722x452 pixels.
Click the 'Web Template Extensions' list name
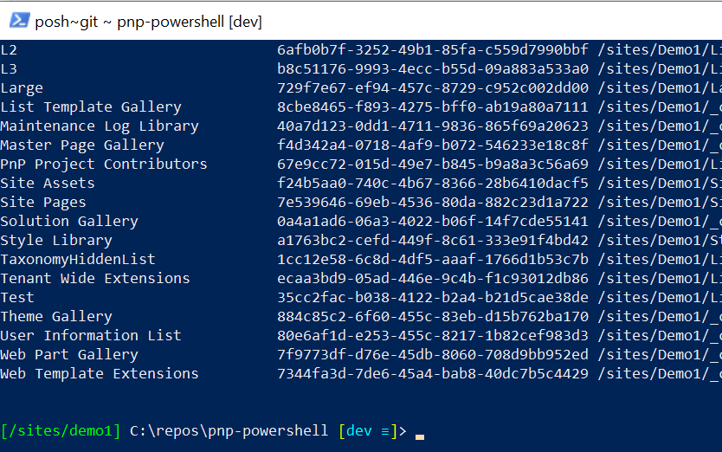pyautogui.click(x=100, y=374)
